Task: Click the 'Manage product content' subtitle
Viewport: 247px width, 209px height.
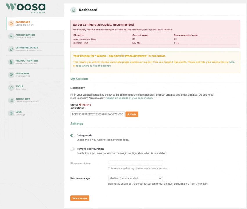Action: [x=26, y=63]
